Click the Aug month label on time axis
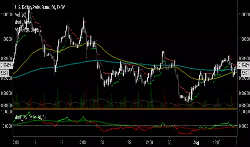 coord(196,142)
